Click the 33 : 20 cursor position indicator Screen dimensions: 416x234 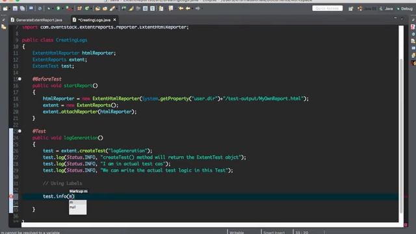[302, 233]
